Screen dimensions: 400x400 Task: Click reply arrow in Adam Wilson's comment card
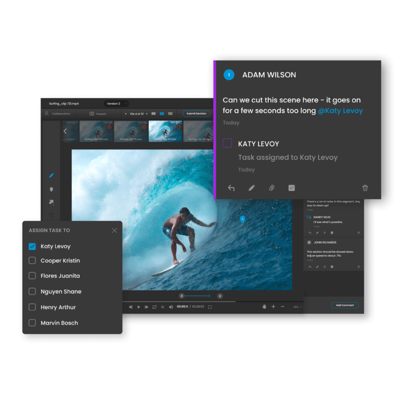(x=231, y=188)
